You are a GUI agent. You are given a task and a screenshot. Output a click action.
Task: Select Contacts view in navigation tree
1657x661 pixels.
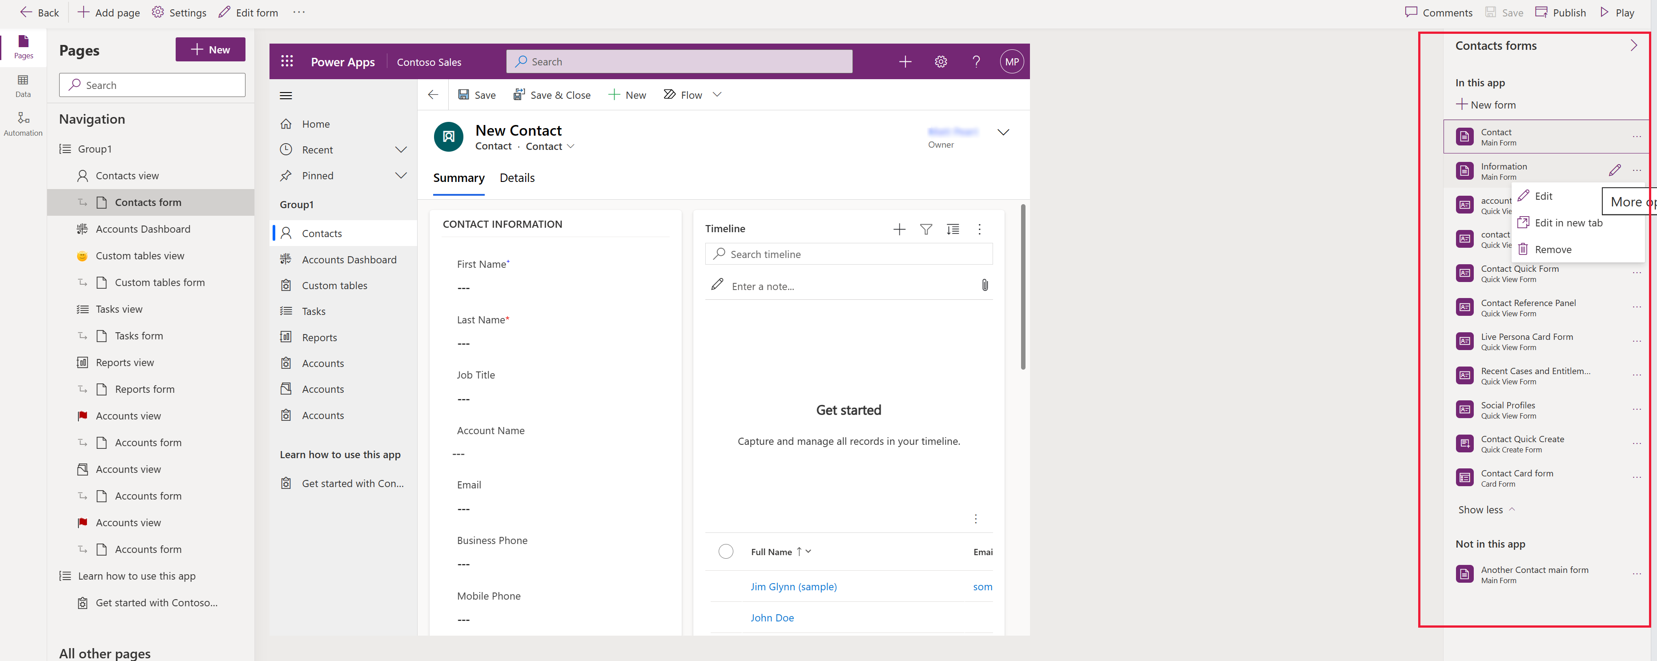pyautogui.click(x=150, y=175)
